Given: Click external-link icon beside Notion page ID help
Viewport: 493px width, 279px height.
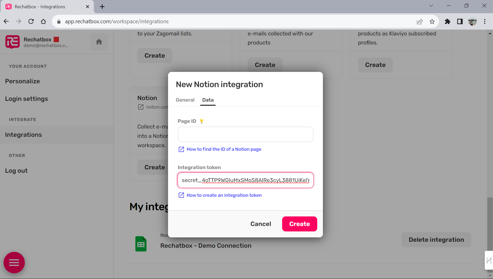Looking at the screenshot, I should 181,149.
